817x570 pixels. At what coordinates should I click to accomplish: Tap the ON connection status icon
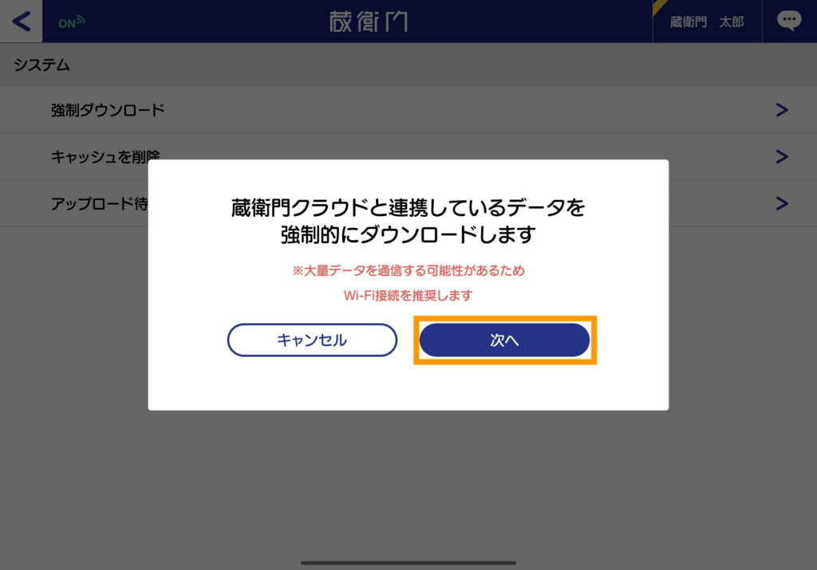[x=71, y=22]
